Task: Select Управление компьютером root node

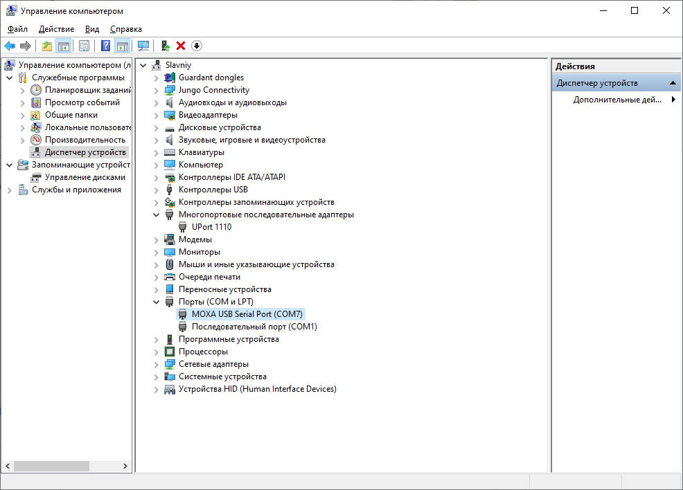Action: click(x=74, y=65)
